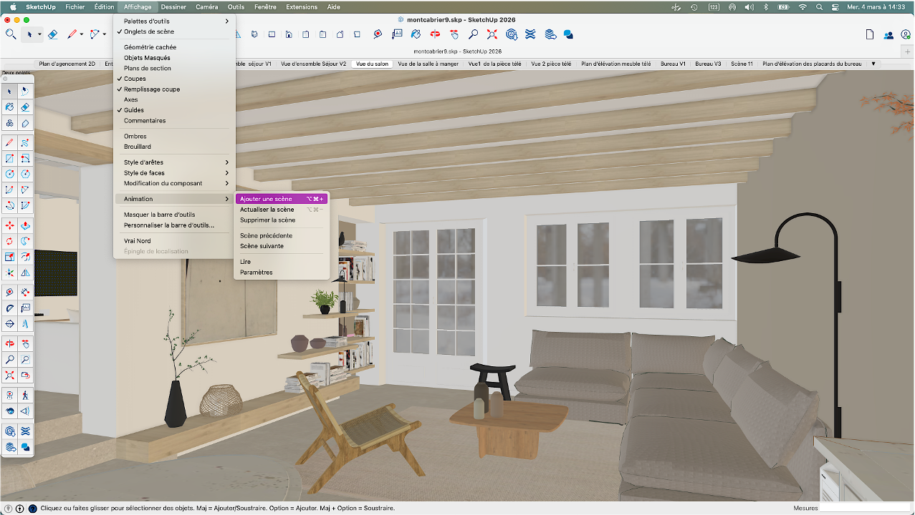Select the Eraser tool in the left palette
Screen dimensions: 915x515
click(26, 107)
